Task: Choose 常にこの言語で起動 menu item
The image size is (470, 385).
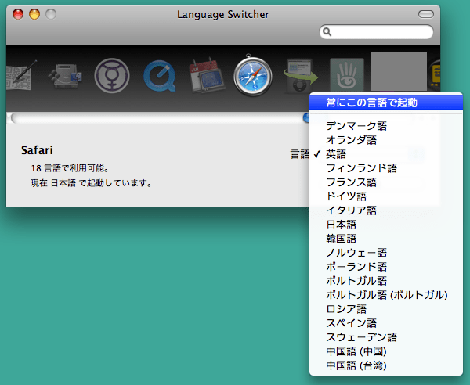Action: [386, 103]
